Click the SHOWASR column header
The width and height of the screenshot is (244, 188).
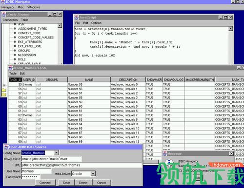coord(154,80)
